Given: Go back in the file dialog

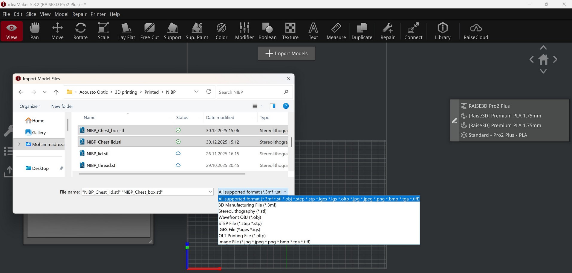Looking at the screenshot, I should click(x=21, y=92).
